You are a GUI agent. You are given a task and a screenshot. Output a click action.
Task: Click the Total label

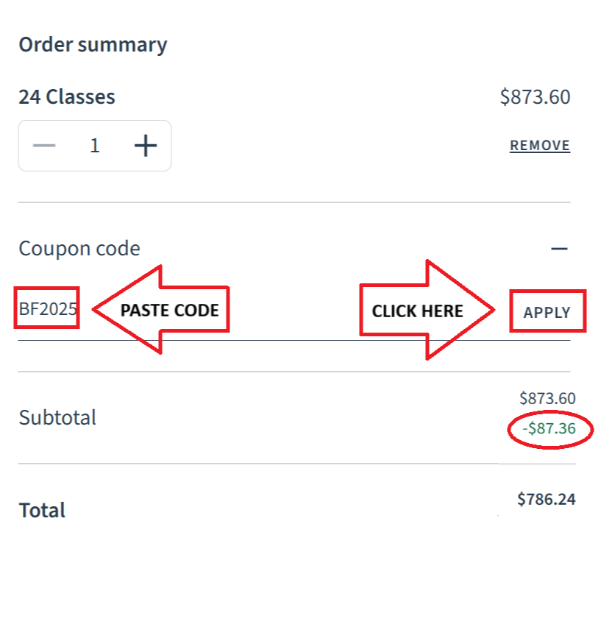coord(42,510)
